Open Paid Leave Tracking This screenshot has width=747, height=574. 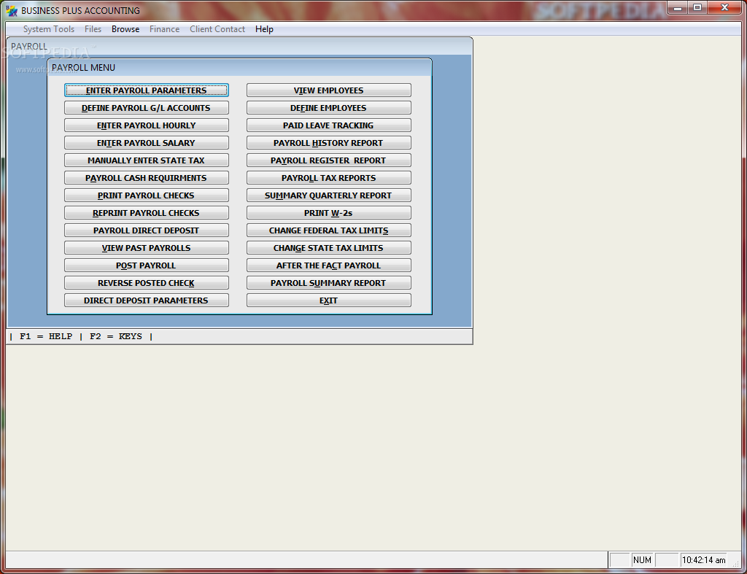[x=329, y=125]
